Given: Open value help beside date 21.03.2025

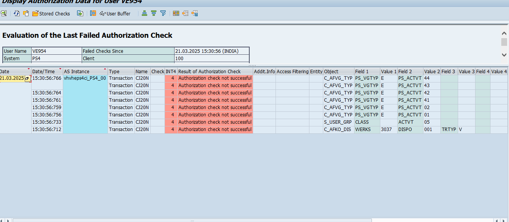Looking at the screenshot, I should tap(27, 78).
